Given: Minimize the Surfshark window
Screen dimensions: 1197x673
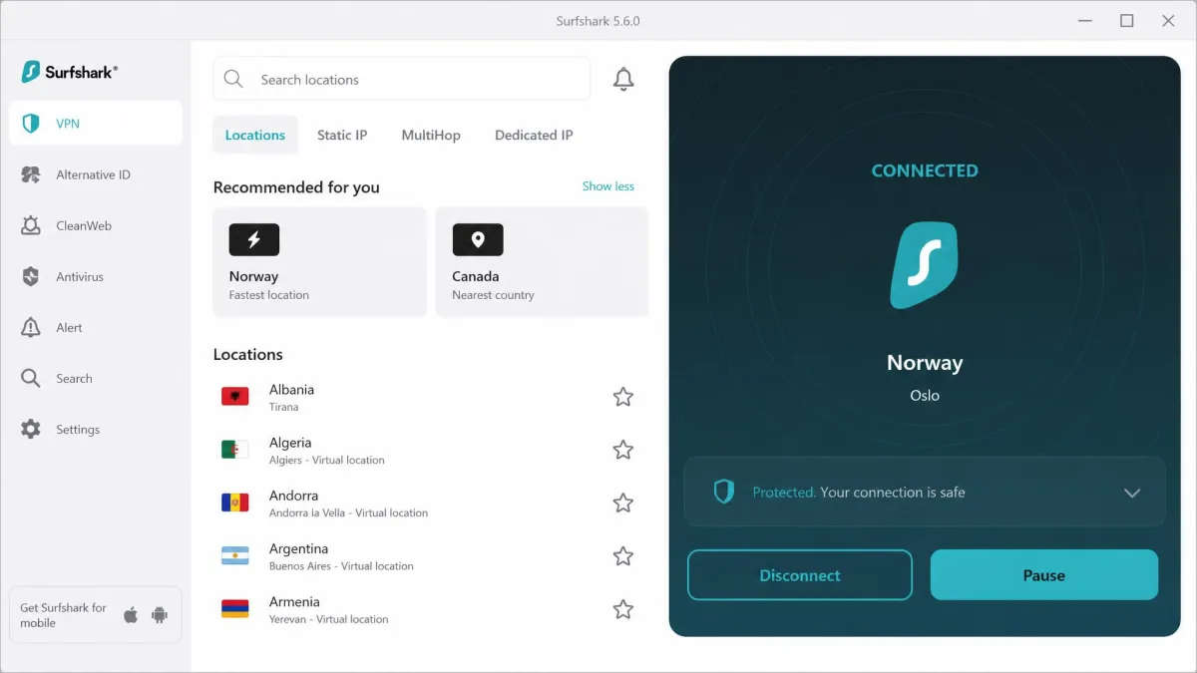Looking at the screenshot, I should tap(1086, 20).
